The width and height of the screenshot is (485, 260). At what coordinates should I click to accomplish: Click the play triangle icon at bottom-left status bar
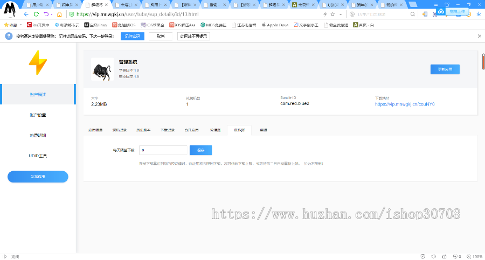pyautogui.click(x=5, y=256)
